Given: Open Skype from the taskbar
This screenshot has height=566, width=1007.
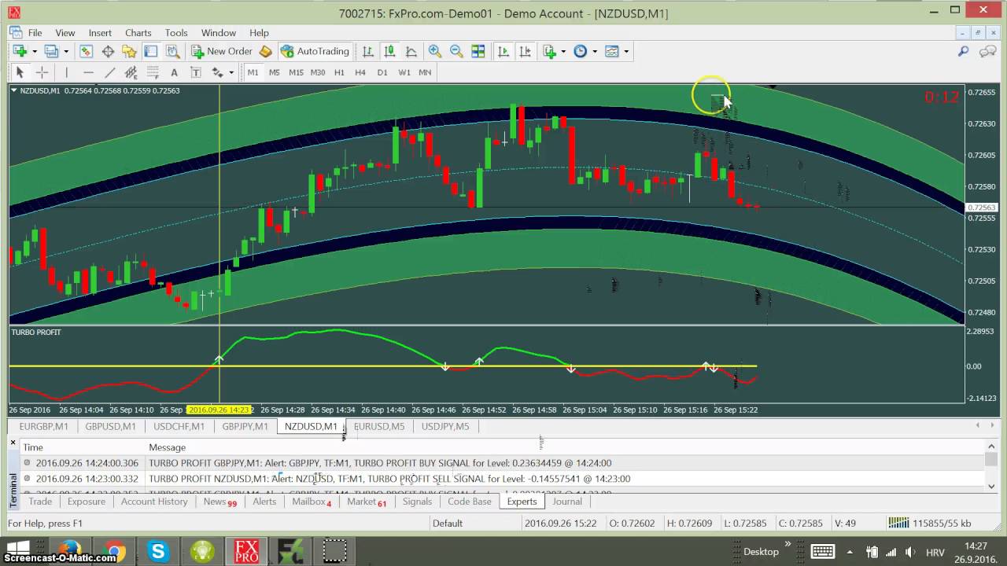Looking at the screenshot, I should pos(158,551).
